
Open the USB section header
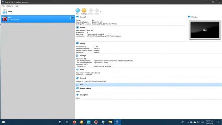point(81,85)
